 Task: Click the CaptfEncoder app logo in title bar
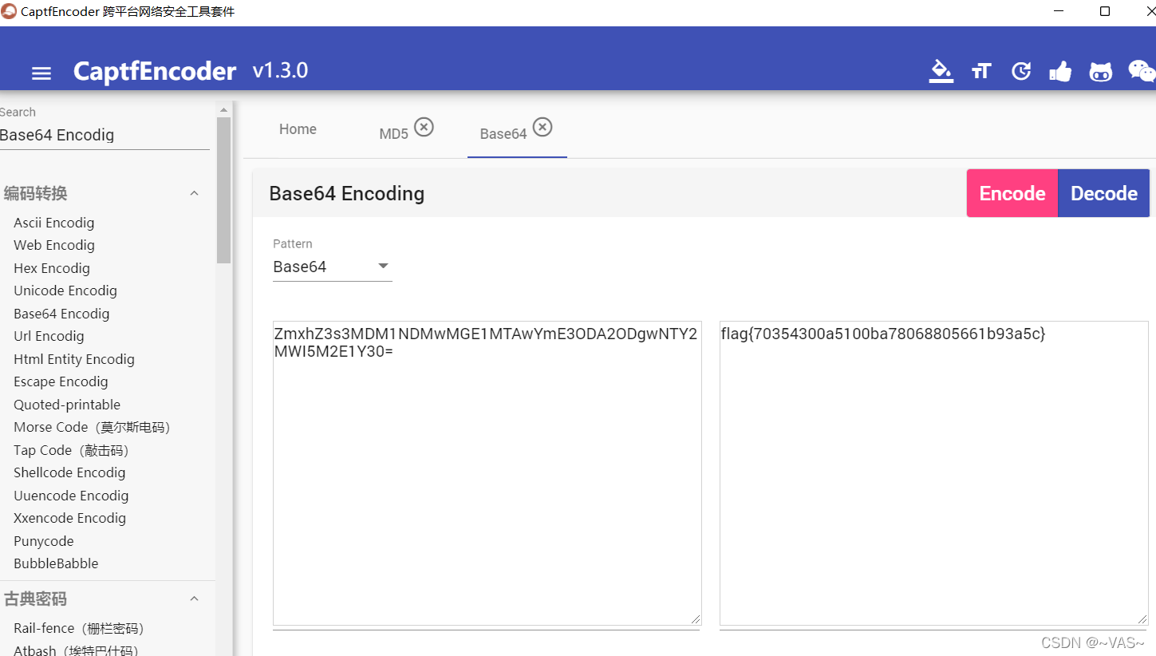point(9,11)
